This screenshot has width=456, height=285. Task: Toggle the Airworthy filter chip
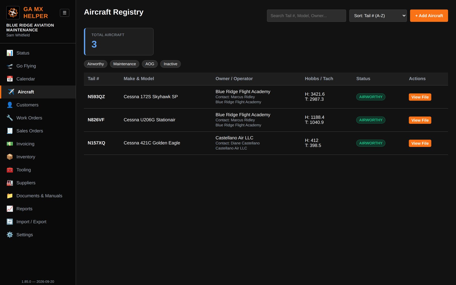95,64
